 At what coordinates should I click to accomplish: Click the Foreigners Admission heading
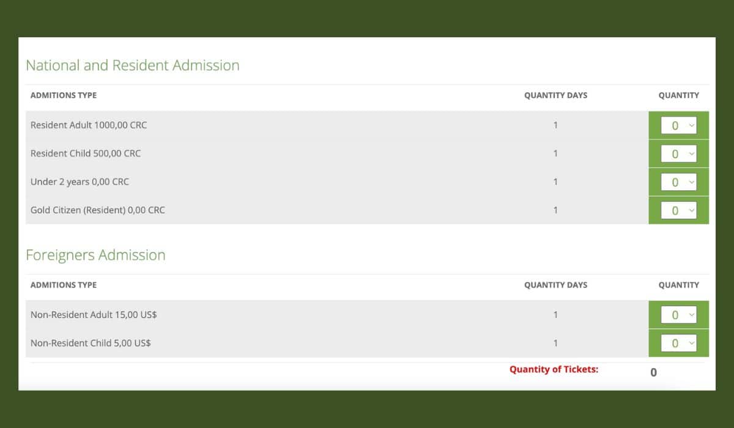95,255
